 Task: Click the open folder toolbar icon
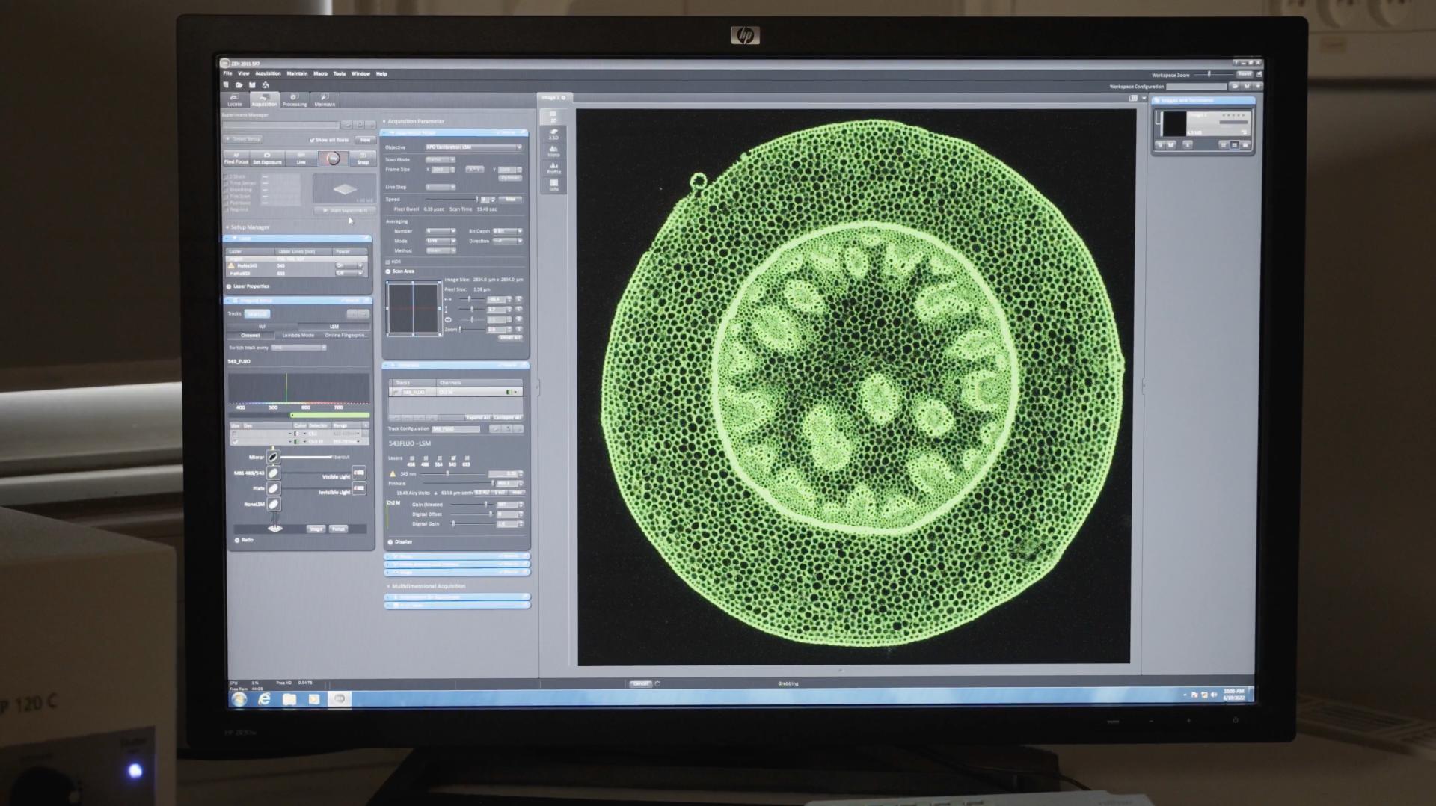(x=239, y=85)
